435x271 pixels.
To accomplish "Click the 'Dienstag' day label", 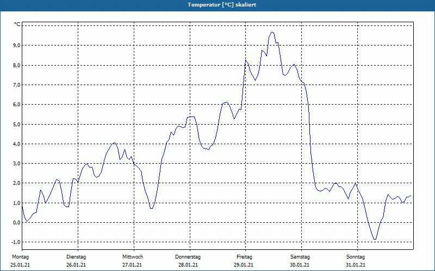I will (76, 257).
